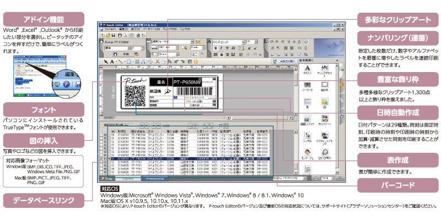Open the font size dropdown
Image resolution: width=441 pixels, height=220 pixels.
[256, 42]
